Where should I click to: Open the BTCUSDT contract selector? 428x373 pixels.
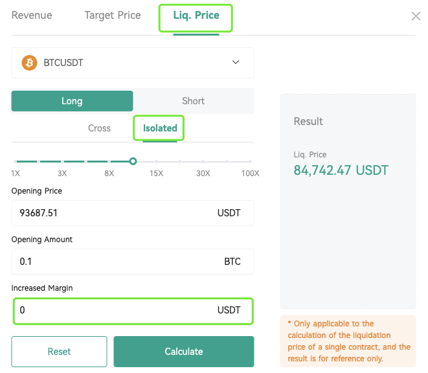133,63
